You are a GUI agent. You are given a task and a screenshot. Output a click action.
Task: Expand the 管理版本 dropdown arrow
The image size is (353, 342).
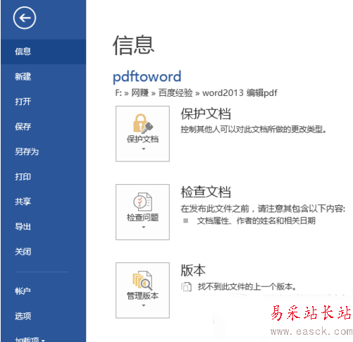[x=144, y=305]
